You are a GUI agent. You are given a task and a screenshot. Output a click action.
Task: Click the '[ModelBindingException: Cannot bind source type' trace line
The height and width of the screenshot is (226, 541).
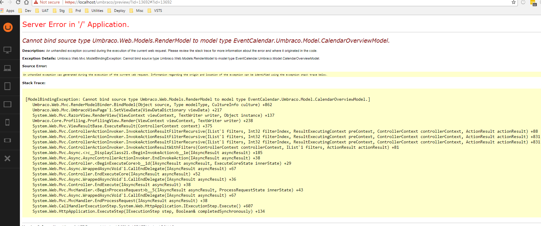pyautogui.click(x=198, y=100)
